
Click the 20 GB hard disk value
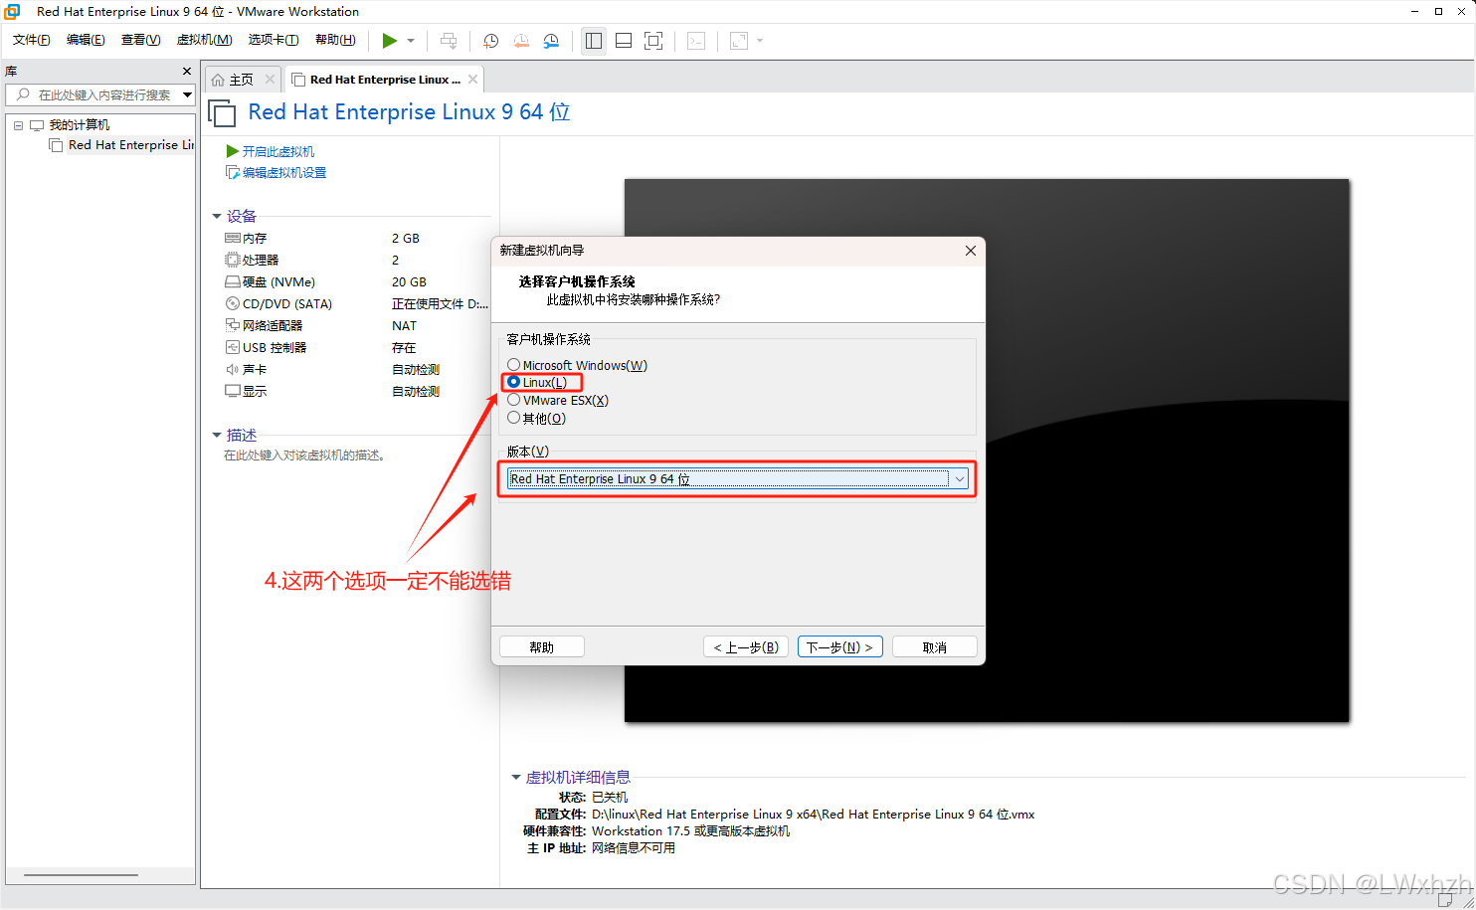point(409,282)
